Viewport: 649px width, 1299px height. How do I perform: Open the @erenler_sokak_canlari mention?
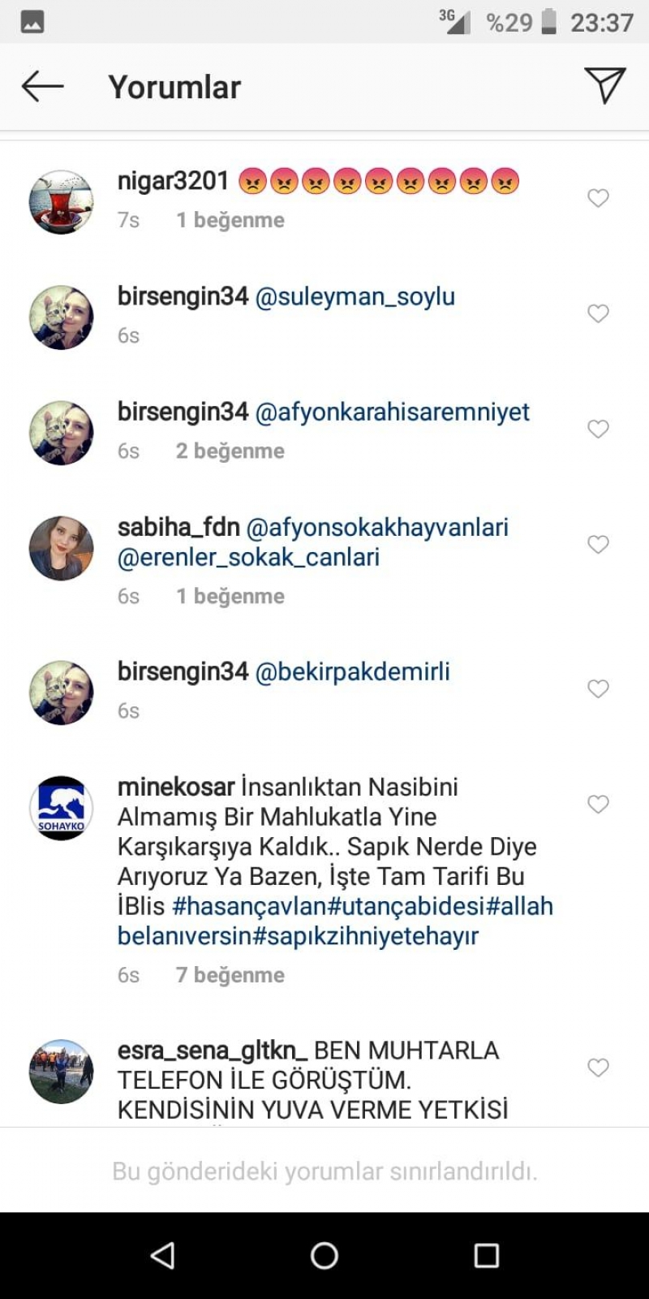pyautogui.click(x=248, y=558)
